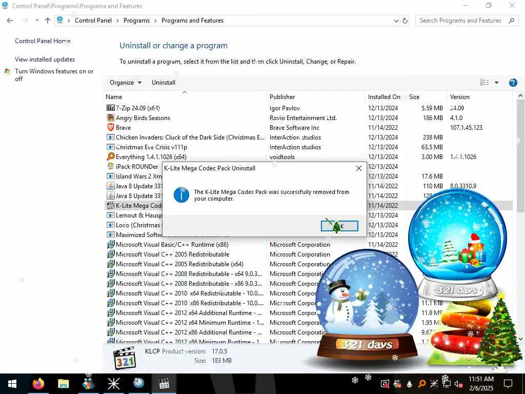
Task: Go up one folder level arrow
Action: (x=48, y=21)
